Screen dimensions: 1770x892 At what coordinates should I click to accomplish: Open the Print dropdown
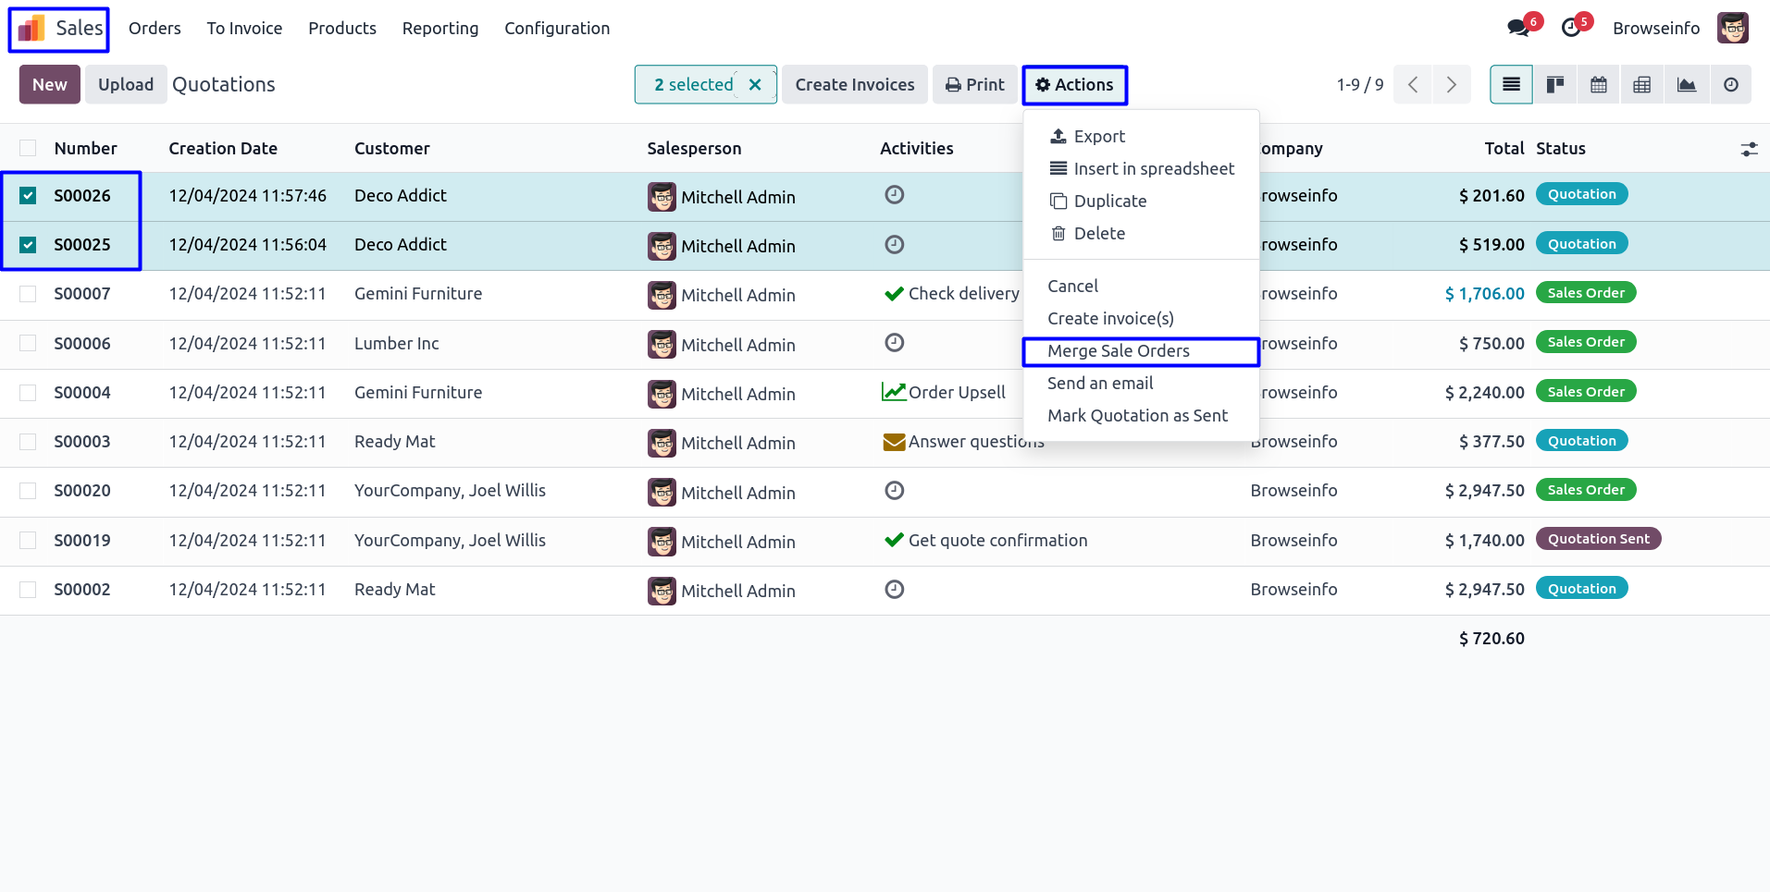pyautogui.click(x=974, y=85)
